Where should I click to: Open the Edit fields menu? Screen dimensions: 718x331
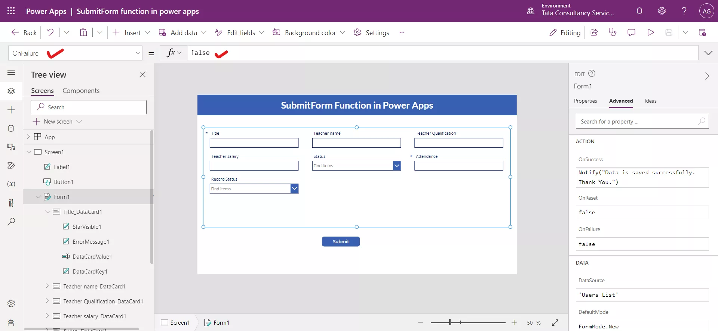click(240, 32)
